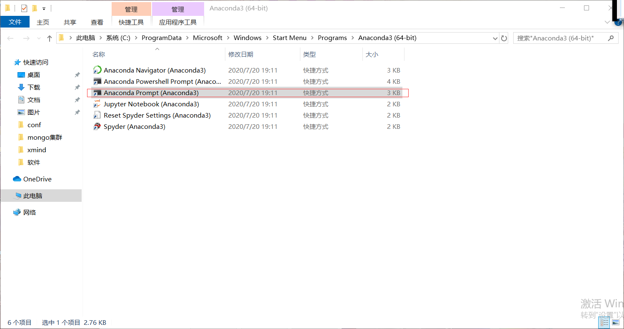This screenshot has width=624, height=329.
Task: Click the 软件 folder icon
Action: point(21,162)
